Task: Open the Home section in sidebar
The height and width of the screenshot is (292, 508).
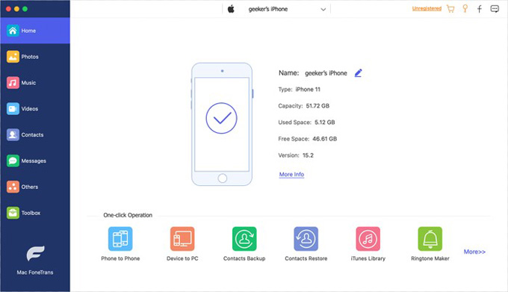Action: click(35, 31)
